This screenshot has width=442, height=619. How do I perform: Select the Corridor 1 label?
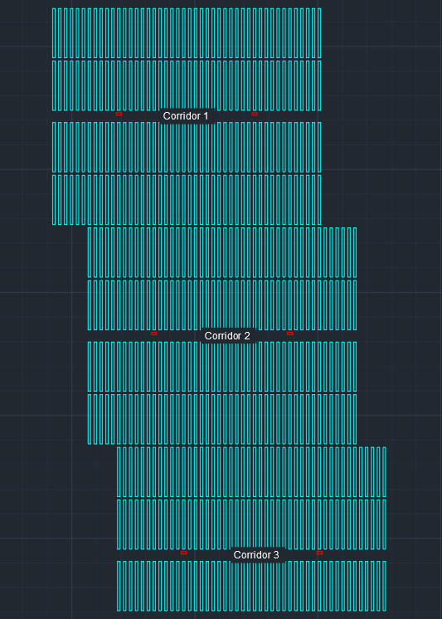186,116
